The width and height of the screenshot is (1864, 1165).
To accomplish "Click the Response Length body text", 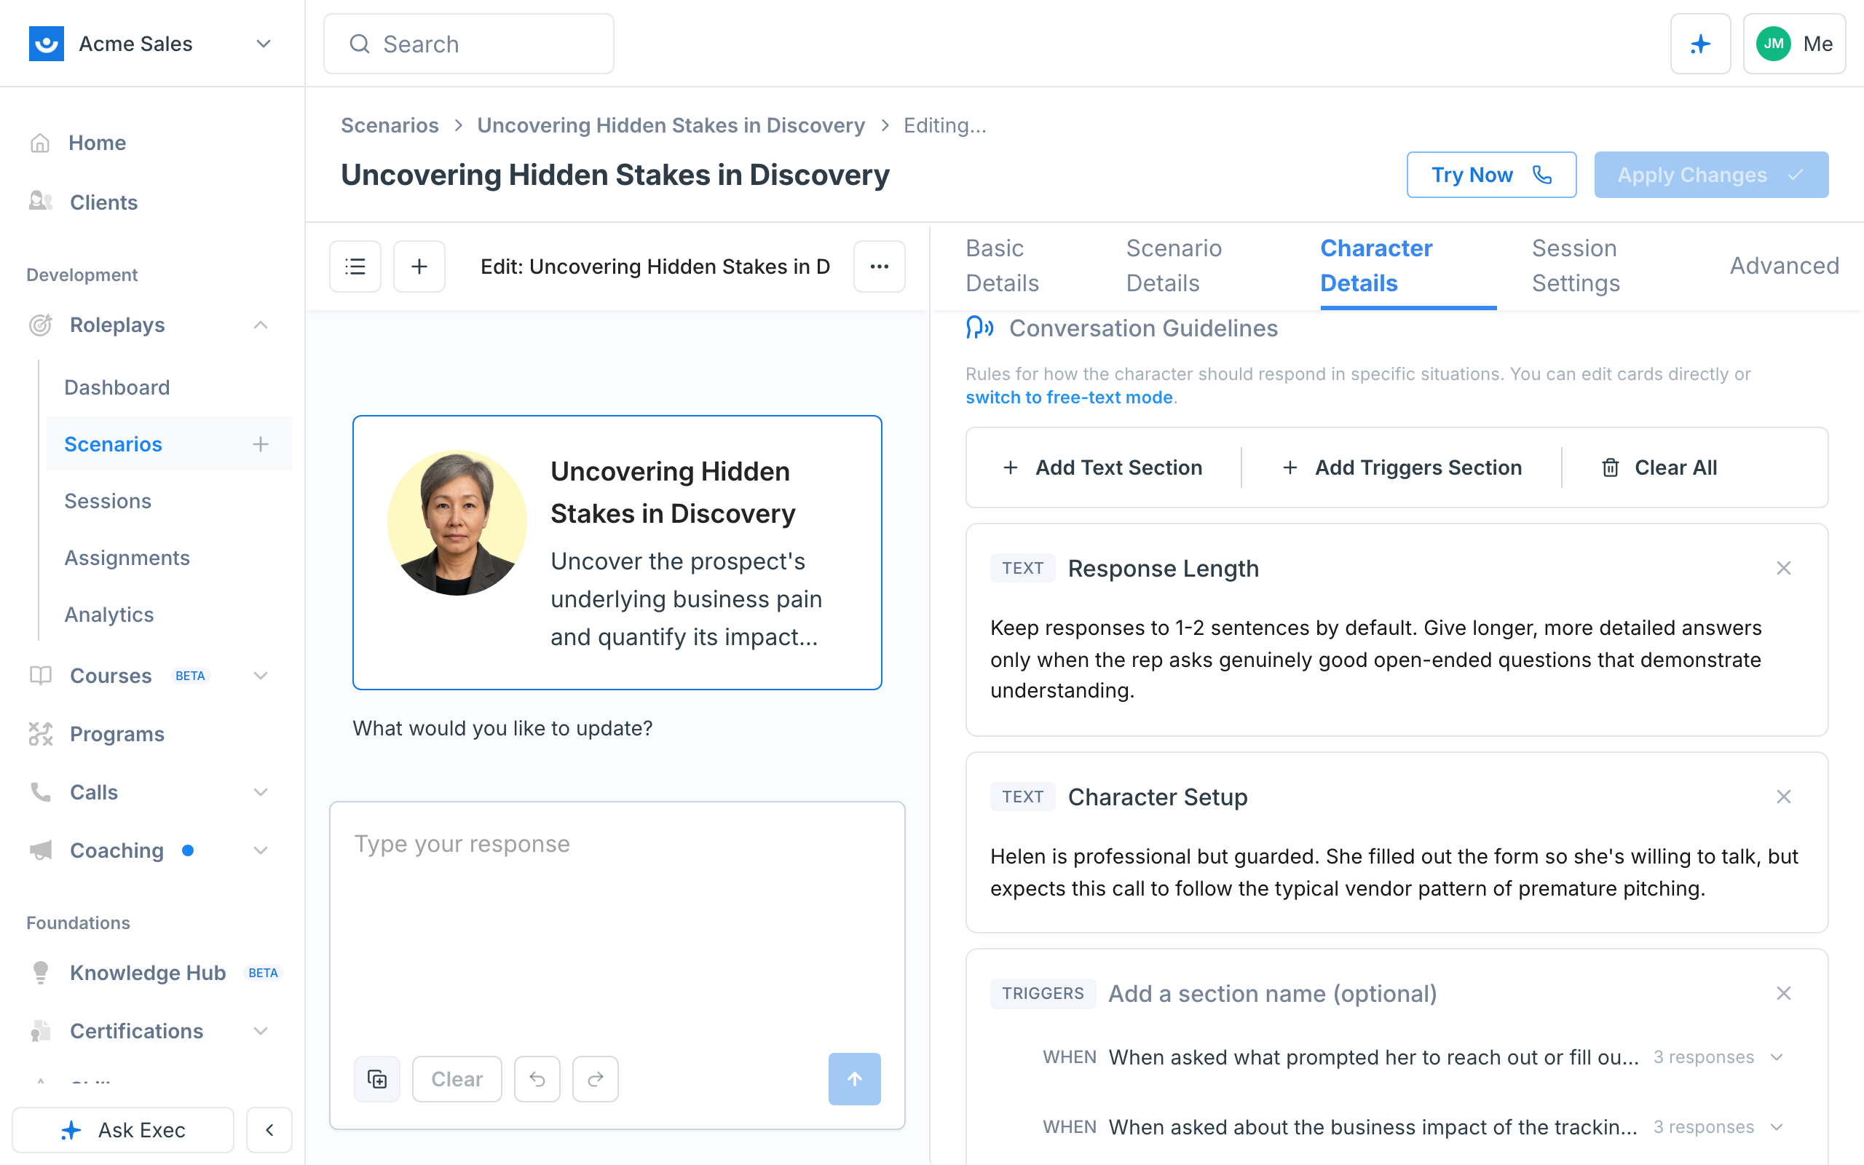I will click(1375, 660).
